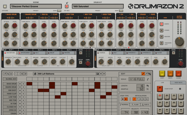Open Bus 1 Delay slot menu dots
Image resolution: width=187 pixels, height=115 pixels.
pos(60,53)
